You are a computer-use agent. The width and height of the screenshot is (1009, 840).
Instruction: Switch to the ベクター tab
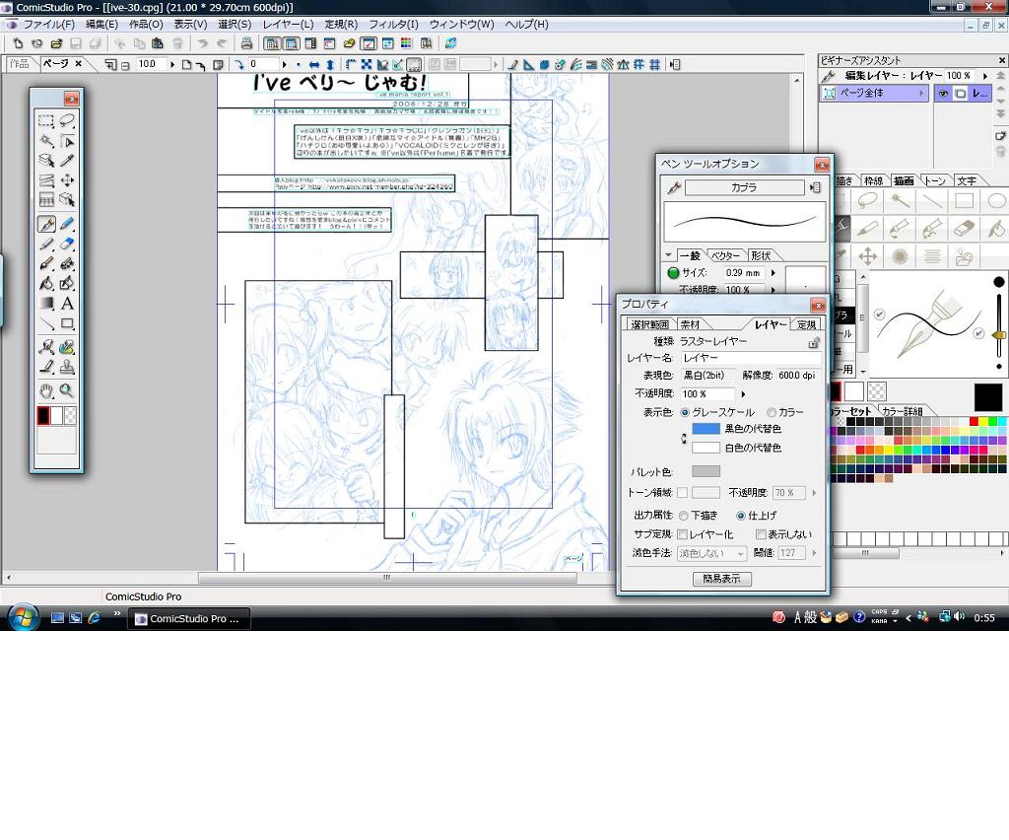(726, 255)
